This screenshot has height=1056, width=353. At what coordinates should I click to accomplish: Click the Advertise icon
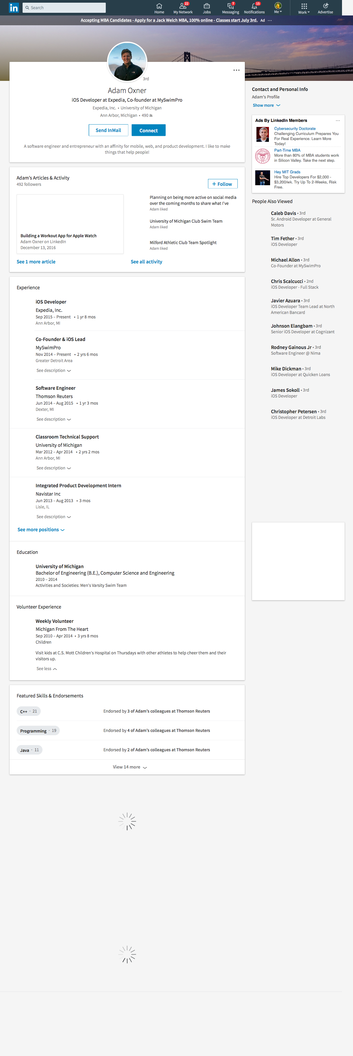click(x=325, y=6)
